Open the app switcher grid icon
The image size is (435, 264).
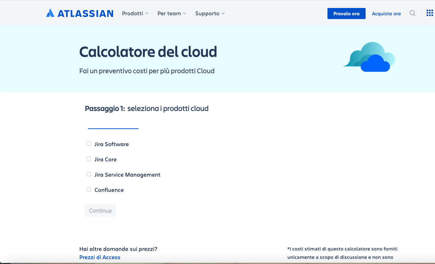[x=429, y=13]
